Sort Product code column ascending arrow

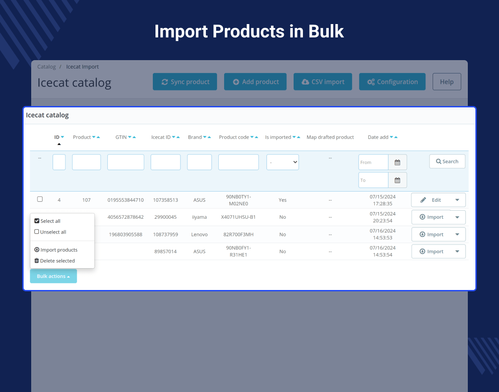pos(257,137)
